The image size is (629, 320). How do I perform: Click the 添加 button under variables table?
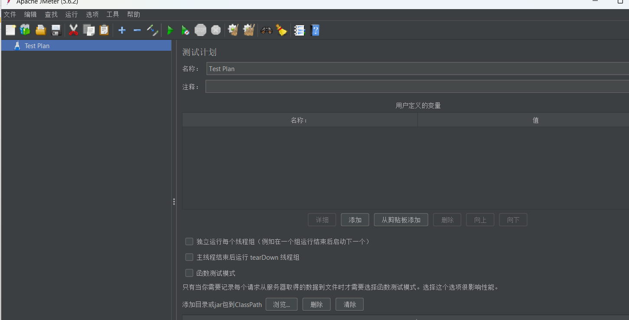[x=355, y=220]
